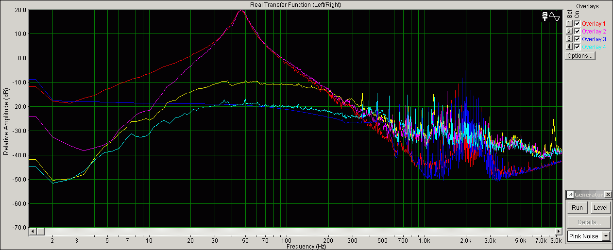The width and height of the screenshot is (613, 250).
Task: Click the Frequency (Hz) axis label
Action: pos(306,247)
